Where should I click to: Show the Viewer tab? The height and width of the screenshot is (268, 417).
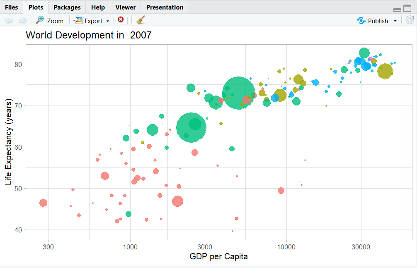tap(125, 7)
